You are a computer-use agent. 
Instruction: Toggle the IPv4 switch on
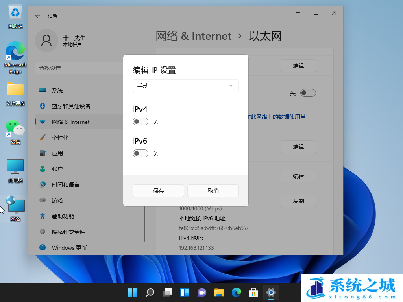point(140,122)
